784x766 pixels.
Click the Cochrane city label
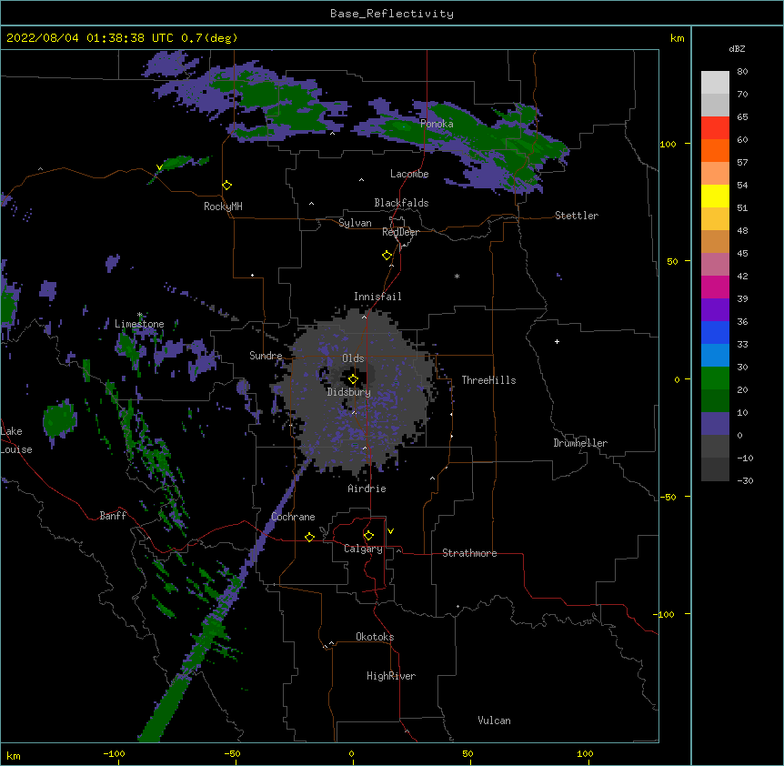pyautogui.click(x=293, y=517)
